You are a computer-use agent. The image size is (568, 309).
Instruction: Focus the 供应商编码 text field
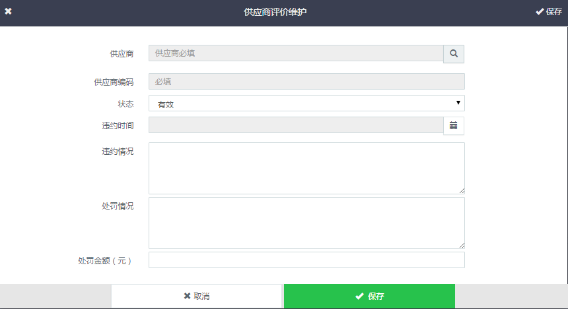[x=306, y=82]
